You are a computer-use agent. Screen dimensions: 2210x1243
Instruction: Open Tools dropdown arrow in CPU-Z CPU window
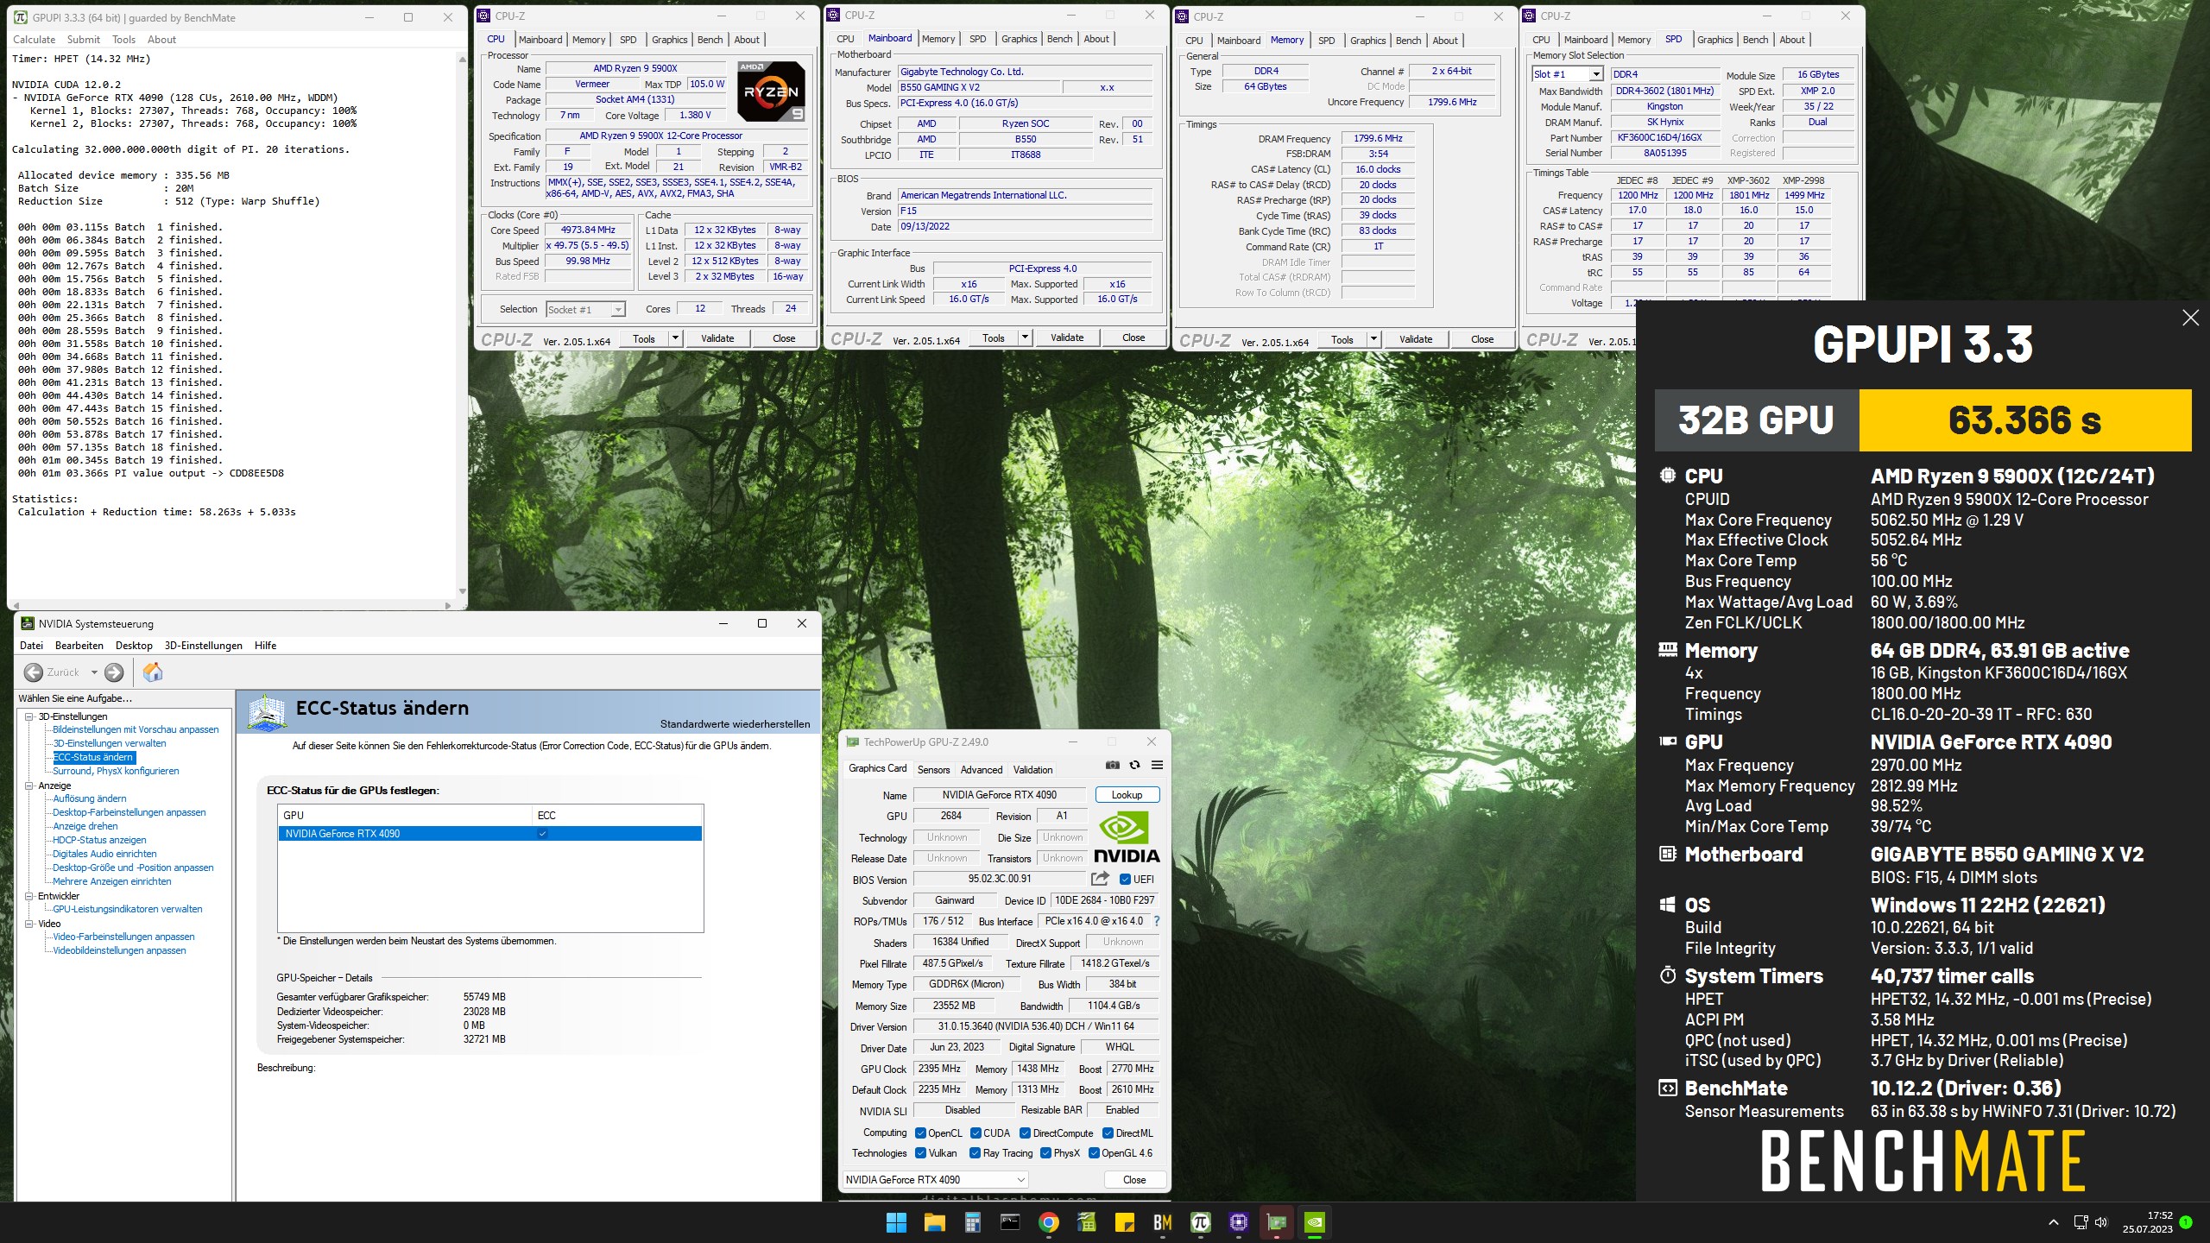point(675,338)
